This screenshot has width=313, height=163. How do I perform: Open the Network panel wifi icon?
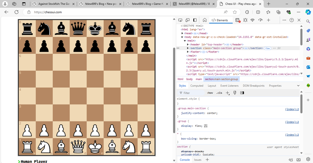[253, 20]
